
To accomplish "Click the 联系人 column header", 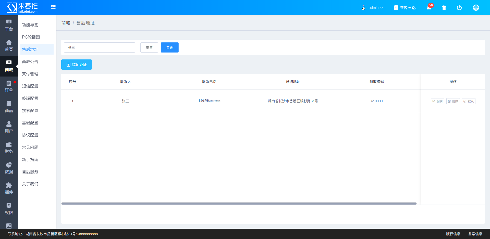I will point(126,82).
